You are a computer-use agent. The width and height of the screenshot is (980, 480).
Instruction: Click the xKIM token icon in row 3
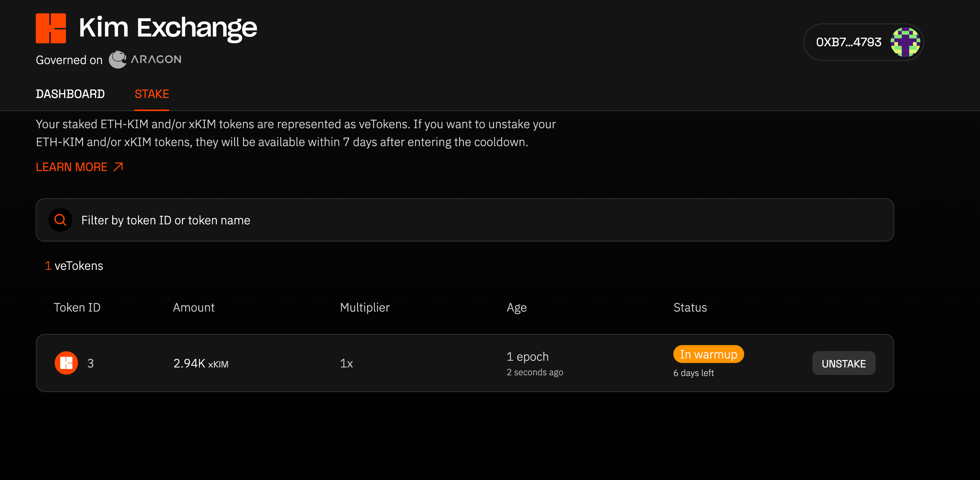pyautogui.click(x=66, y=363)
